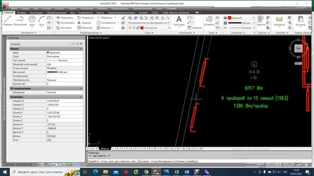Image resolution: width=314 pixels, height=176 pixels.
Task: Open AutoCAD application menu button
Action: [x=5, y=5]
